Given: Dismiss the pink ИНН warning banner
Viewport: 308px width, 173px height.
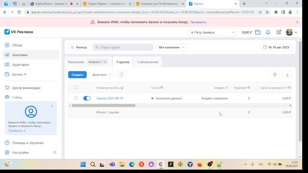Looking at the screenshot, I should coord(297,22).
